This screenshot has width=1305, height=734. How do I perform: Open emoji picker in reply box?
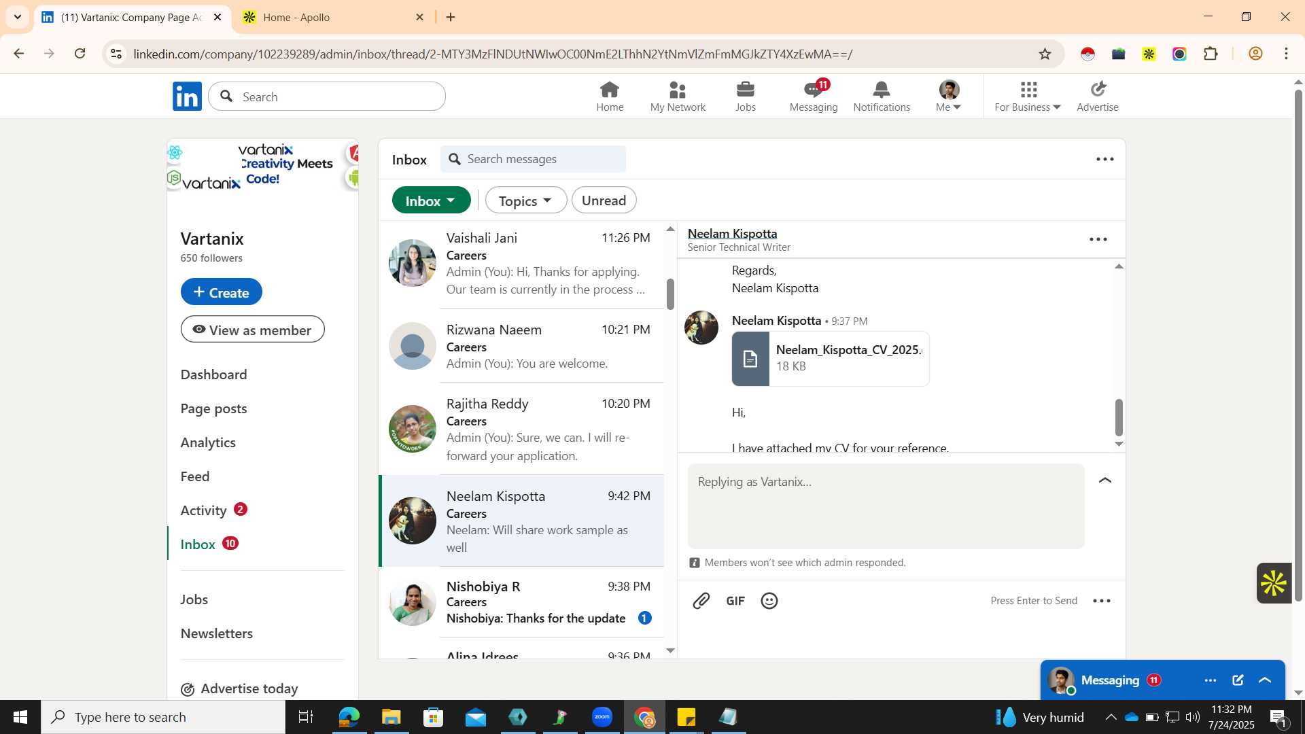769,601
